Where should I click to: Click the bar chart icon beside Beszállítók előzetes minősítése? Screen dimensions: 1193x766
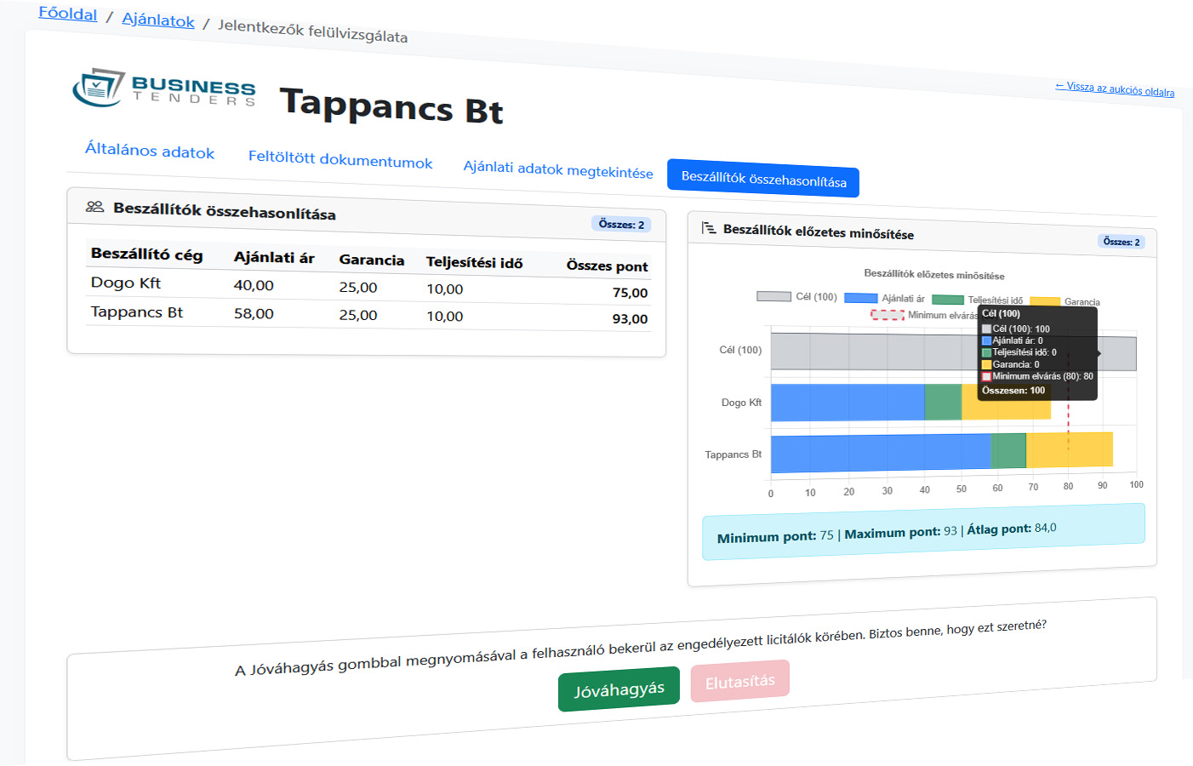[x=709, y=228]
